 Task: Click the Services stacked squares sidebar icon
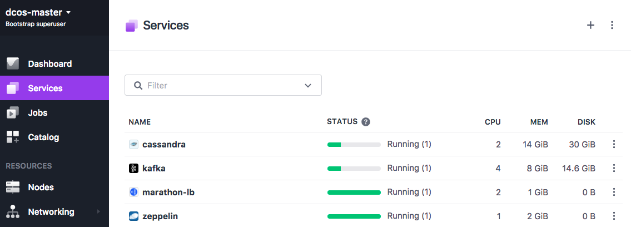click(x=13, y=88)
